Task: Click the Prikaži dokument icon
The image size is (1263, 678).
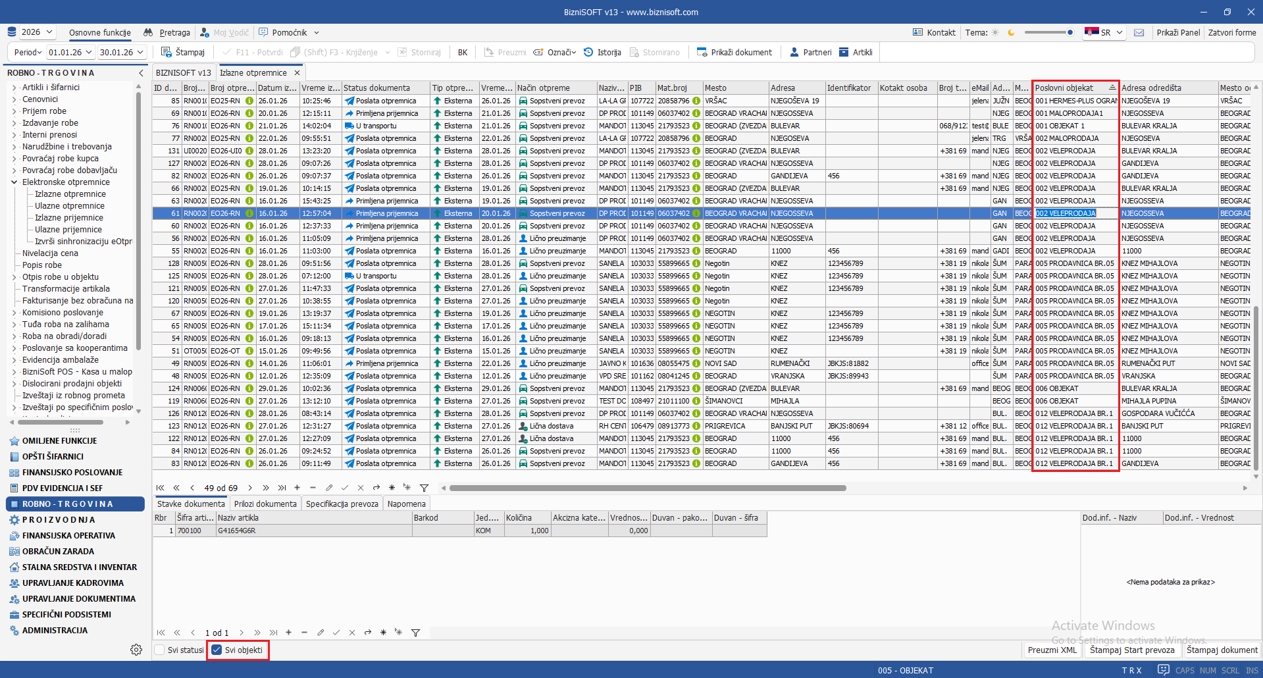Action: (x=702, y=52)
